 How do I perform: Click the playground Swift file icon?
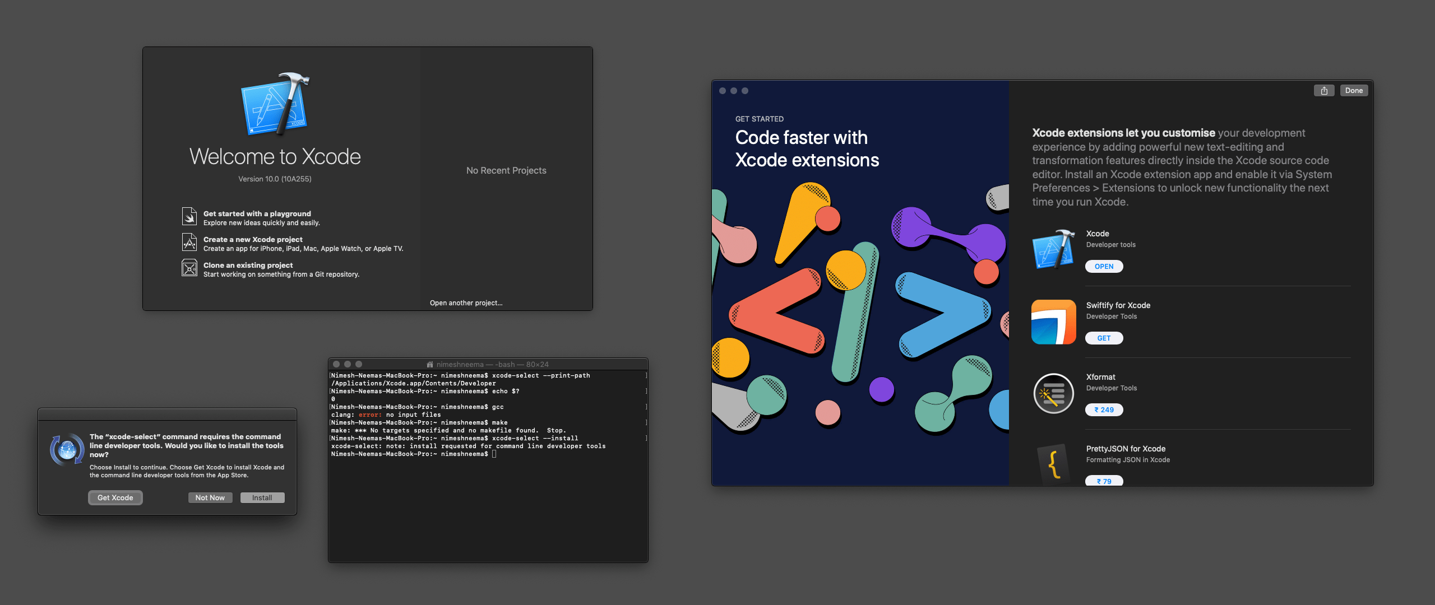[189, 217]
